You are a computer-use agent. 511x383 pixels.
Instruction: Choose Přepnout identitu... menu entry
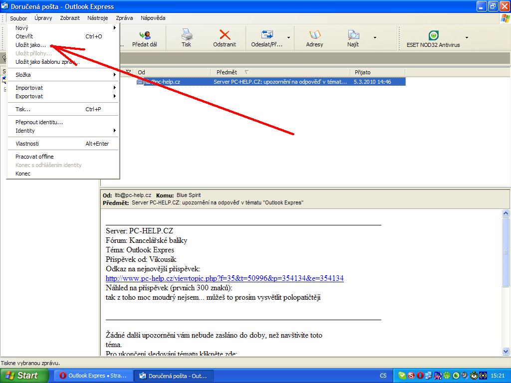tap(63, 123)
